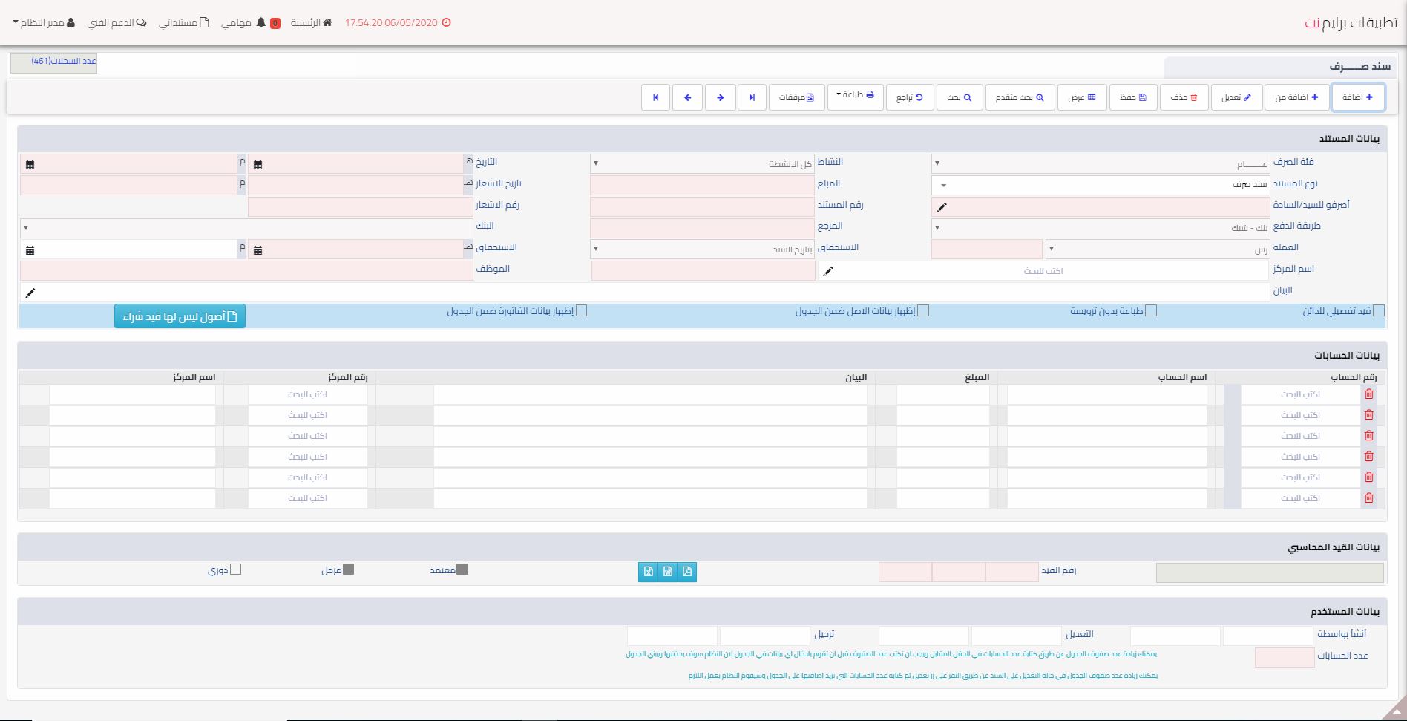
Task: Click the اضافة add button
Action: coord(1358,97)
